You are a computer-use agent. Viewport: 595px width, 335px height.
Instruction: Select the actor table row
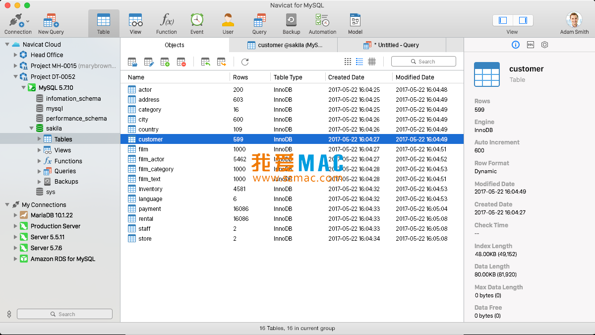pos(292,90)
